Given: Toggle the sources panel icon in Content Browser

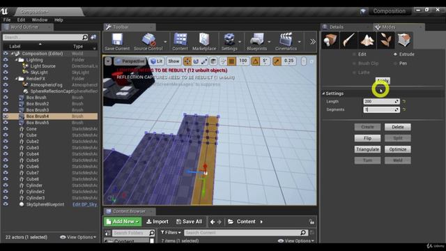Looking at the screenshot, I should tap(107, 233).
